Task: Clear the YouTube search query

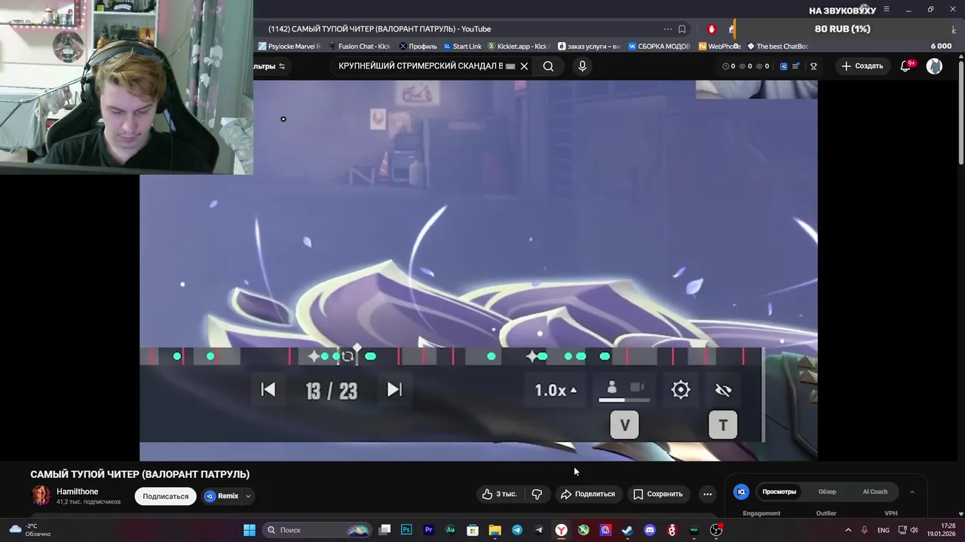Action: (524, 66)
